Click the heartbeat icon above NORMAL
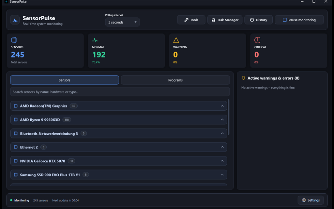This screenshot has height=209, width=334. pyautogui.click(x=95, y=40)
